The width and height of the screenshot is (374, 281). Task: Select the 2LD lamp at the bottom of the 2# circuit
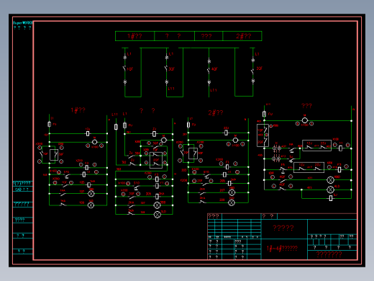coord(232,203)
